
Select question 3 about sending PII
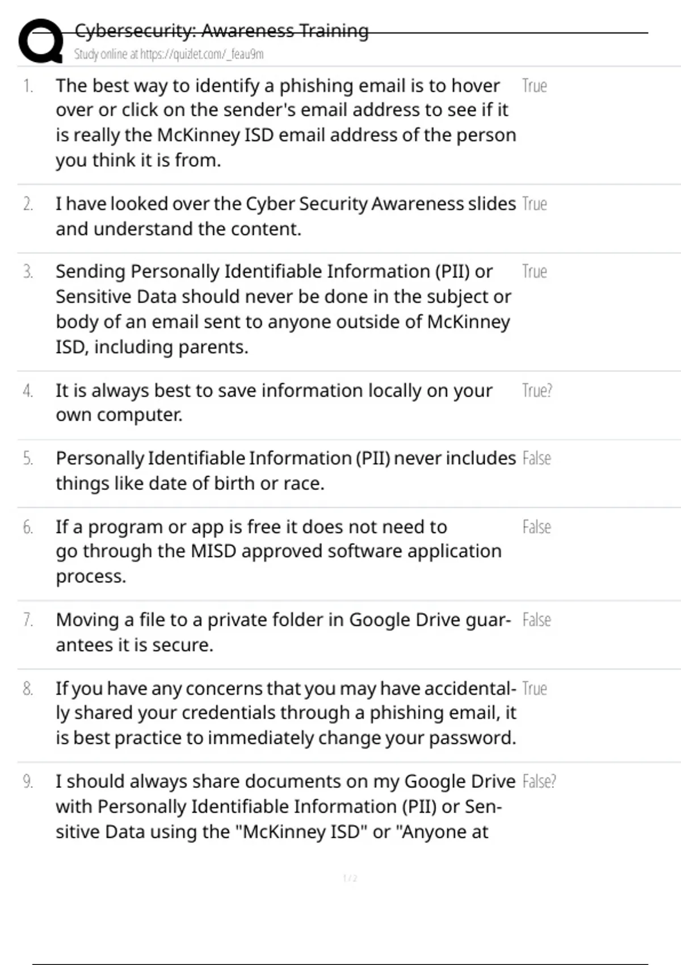click(284, 309)
